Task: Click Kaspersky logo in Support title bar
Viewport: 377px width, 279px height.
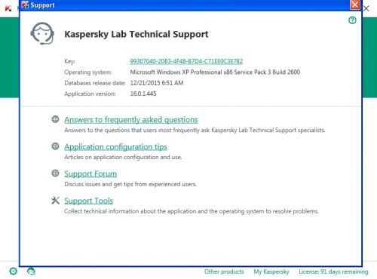Action: [25, 5]
